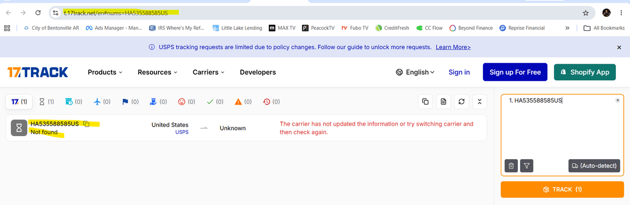Click the Sign up For Free button
The height and width of the screenshot is (205, 630).
pos(515,72)
